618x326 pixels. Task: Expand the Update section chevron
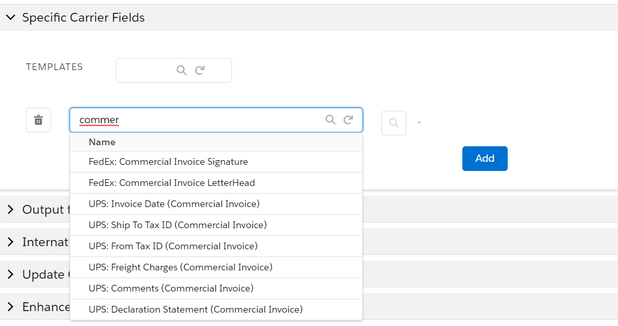11,274
